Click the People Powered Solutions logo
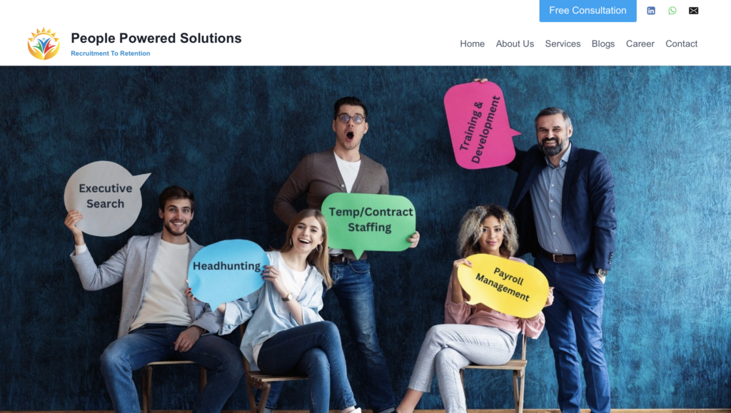The height and width of the screenshot is (413, 731). click(x=44, y=44)
